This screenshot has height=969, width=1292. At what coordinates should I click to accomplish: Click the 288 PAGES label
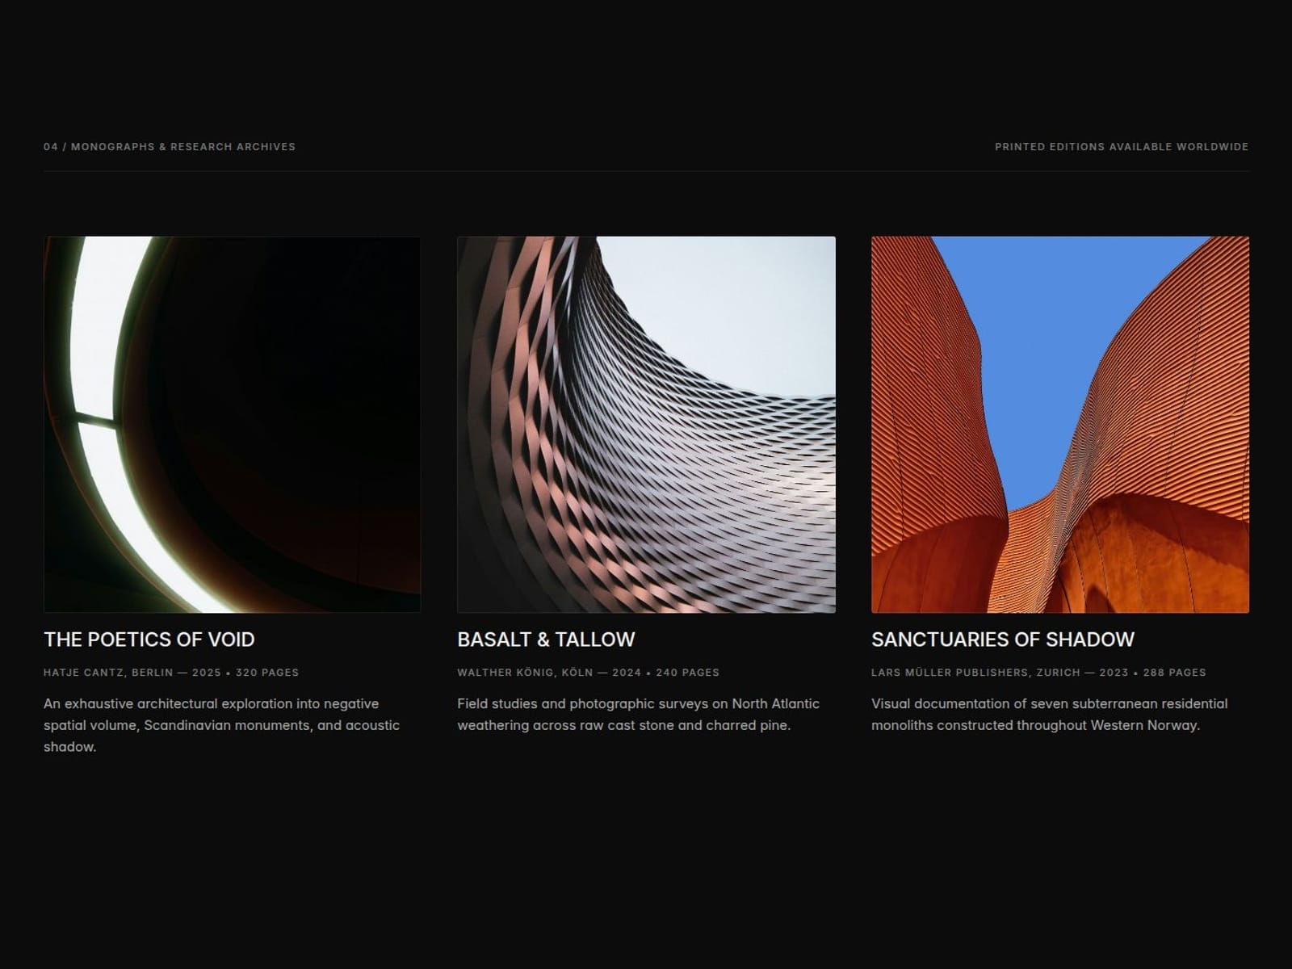coord(1175,673)
